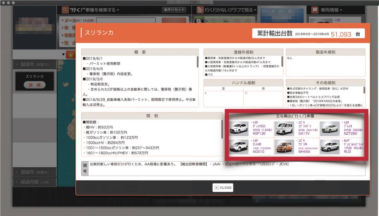Click the 概要 panel scrollbar

(197, 62)
